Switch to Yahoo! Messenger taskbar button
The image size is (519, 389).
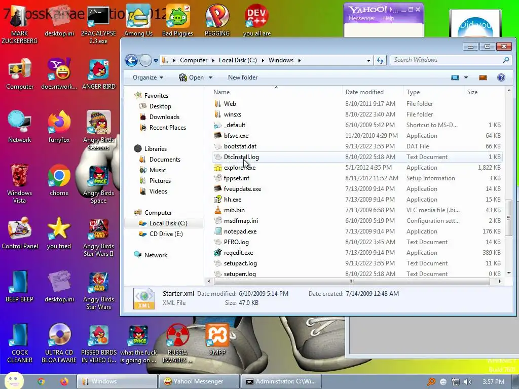199,381
